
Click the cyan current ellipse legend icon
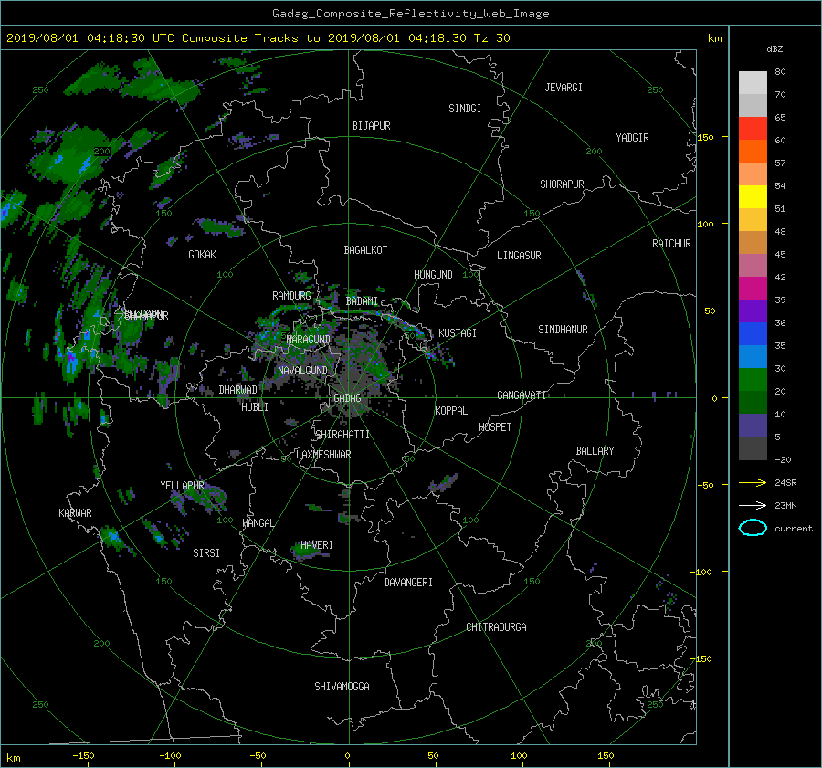tap(753, 528)
